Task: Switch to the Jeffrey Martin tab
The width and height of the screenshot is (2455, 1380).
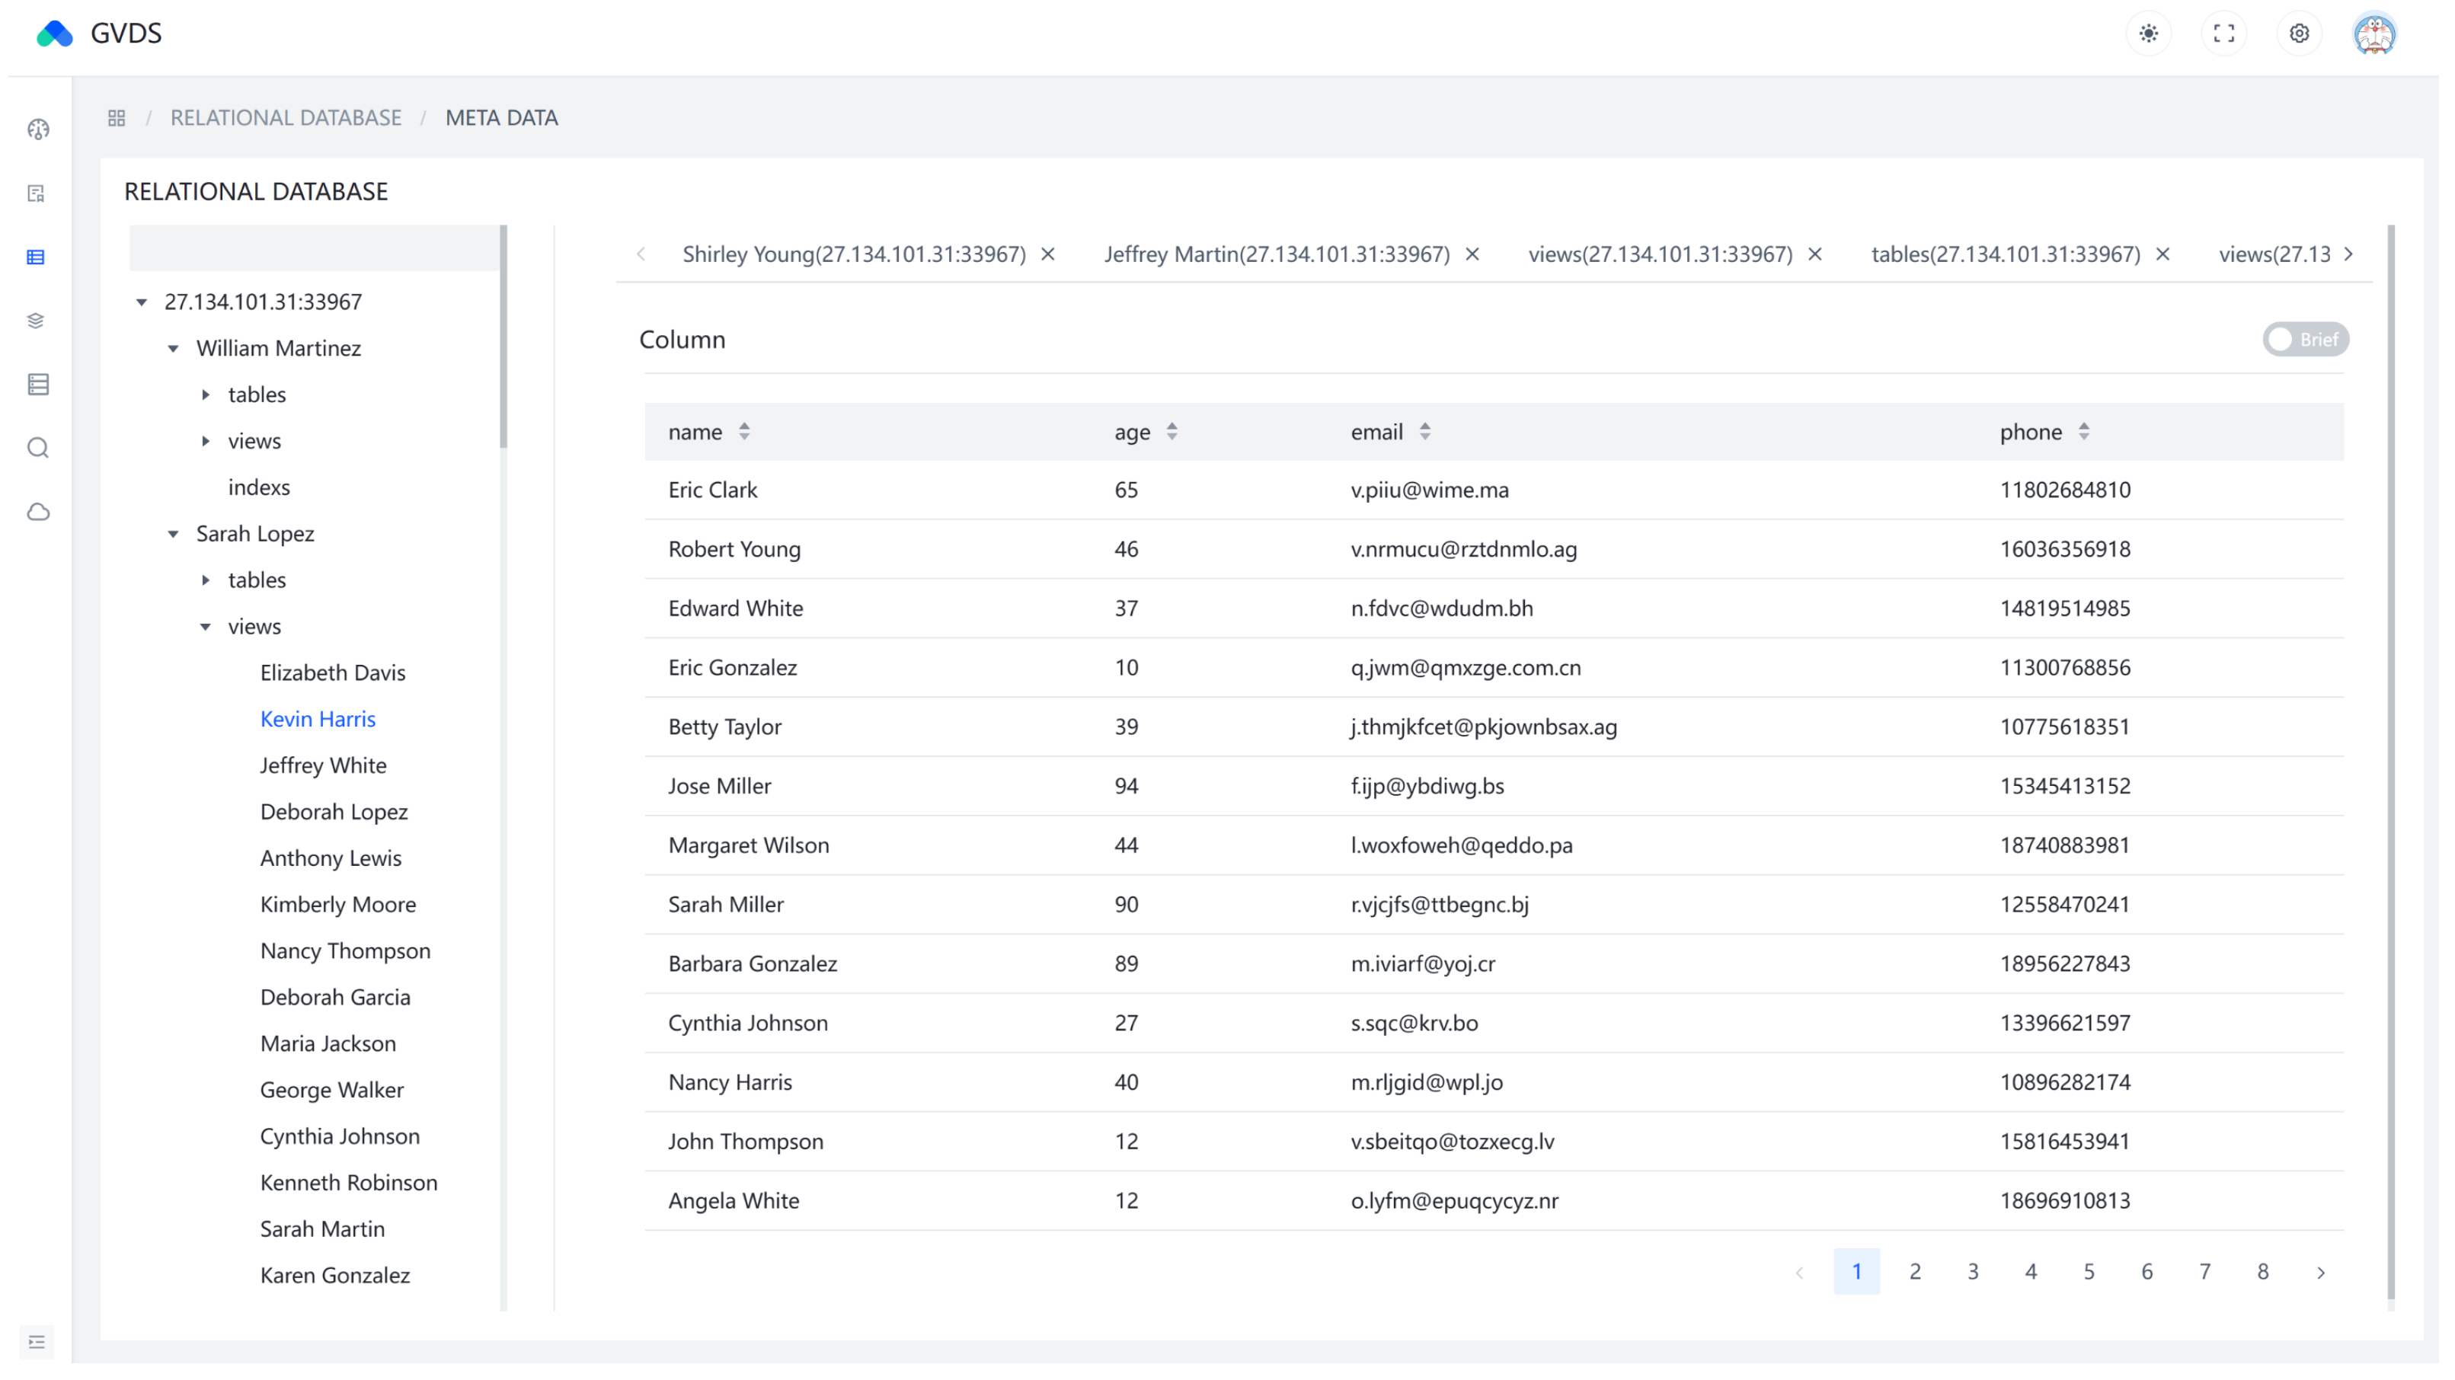Action: (x=1276, y=254)
